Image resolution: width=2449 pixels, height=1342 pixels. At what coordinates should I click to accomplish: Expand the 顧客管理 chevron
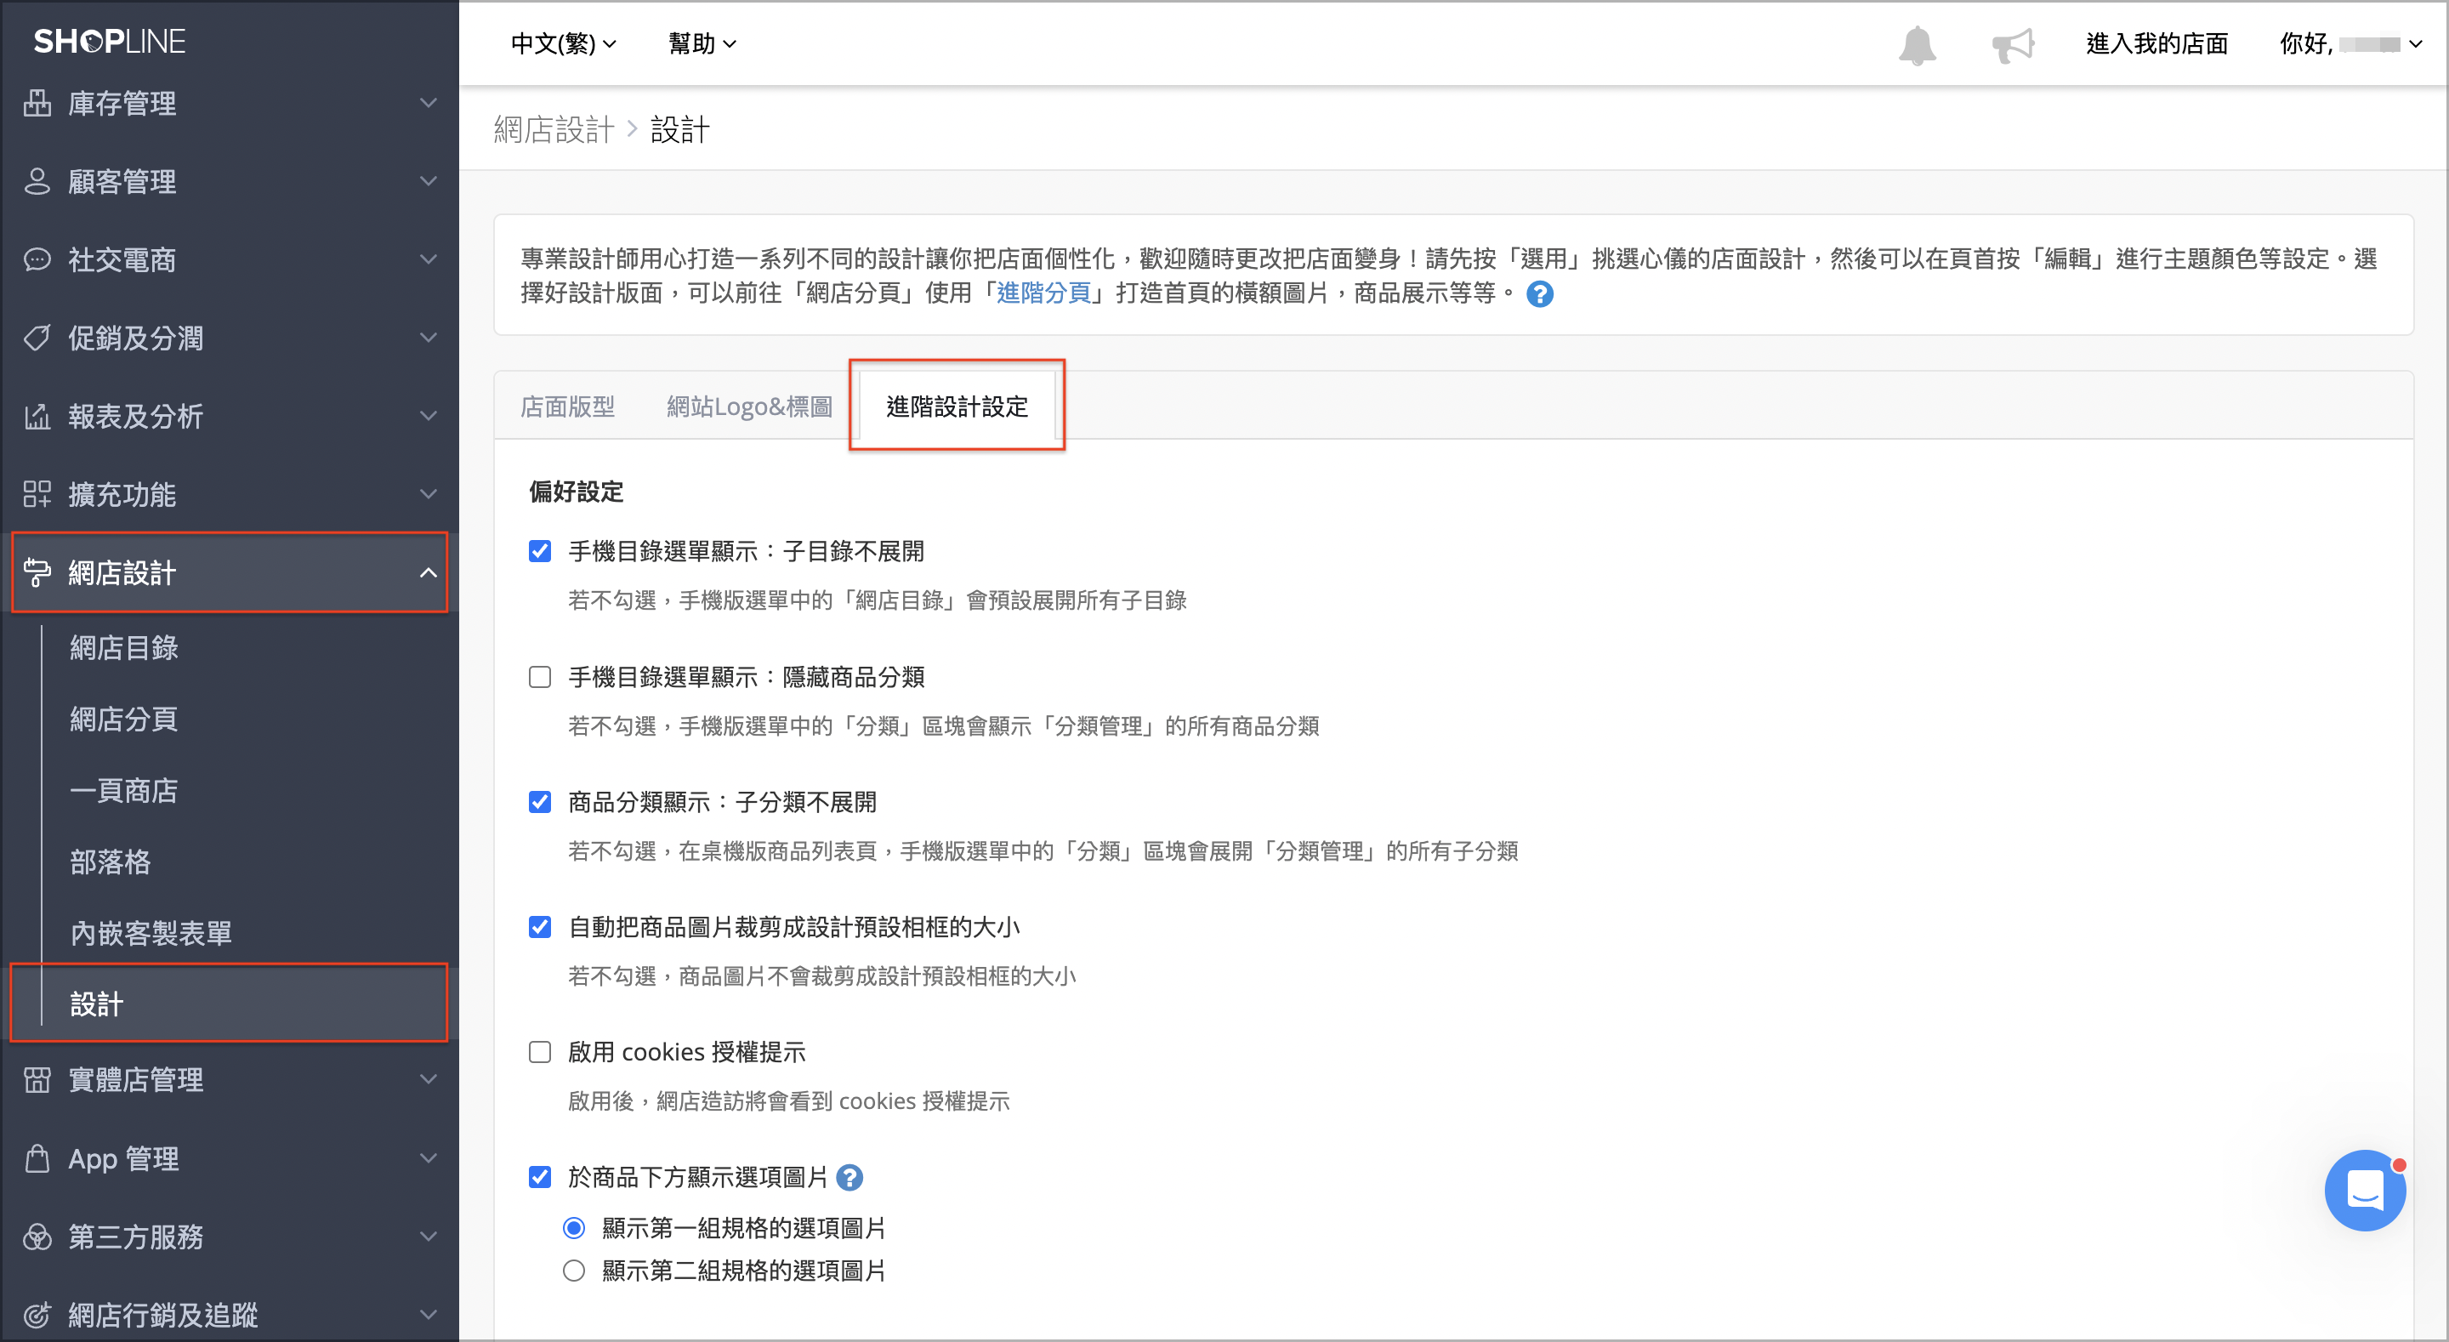429,180
